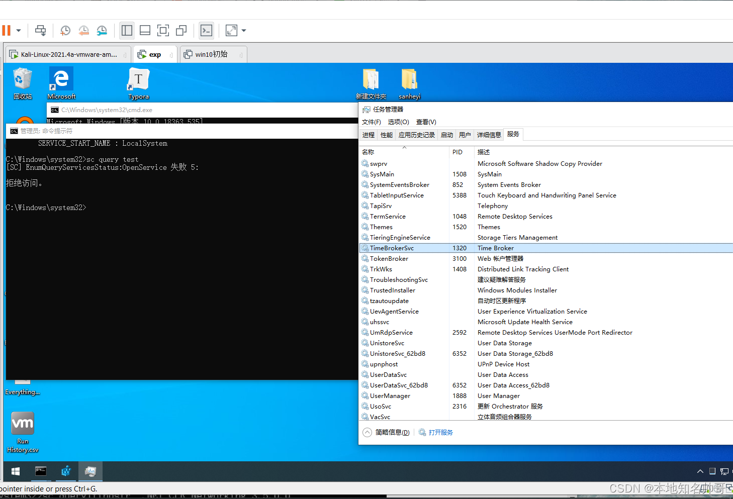
Task: Click the Windows Start button
Action: click(16, 471)
